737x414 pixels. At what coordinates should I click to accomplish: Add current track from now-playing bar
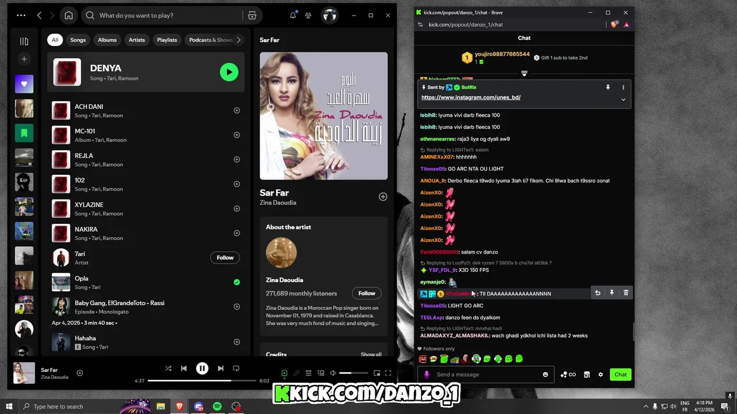(x=80, y=373)
